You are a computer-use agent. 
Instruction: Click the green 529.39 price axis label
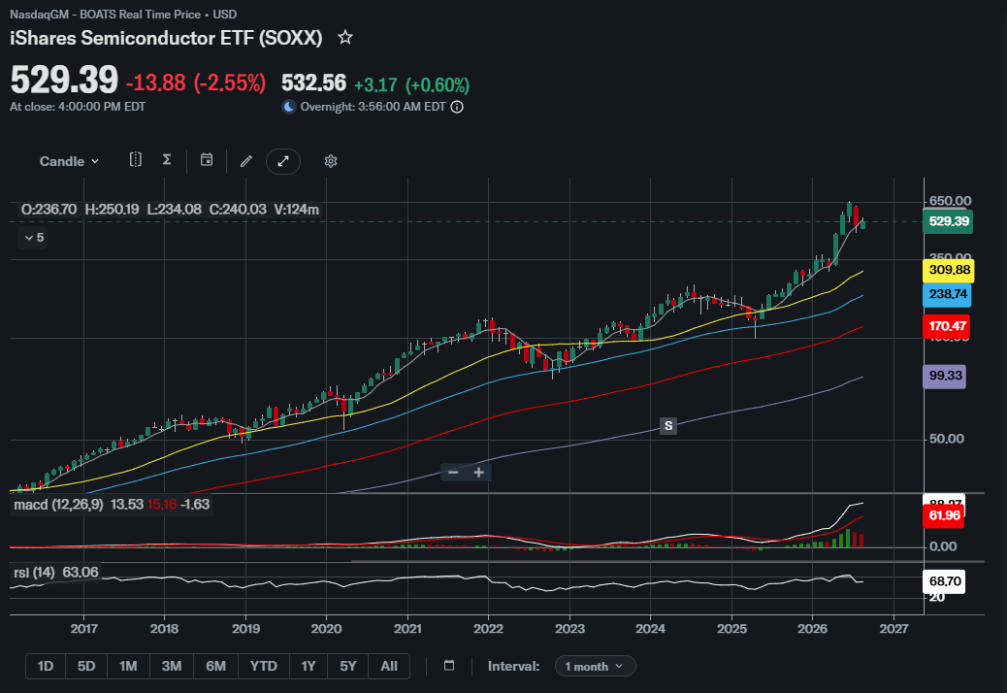coord(948,221)
